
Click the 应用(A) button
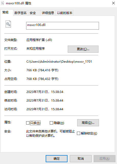coord(105,159)
